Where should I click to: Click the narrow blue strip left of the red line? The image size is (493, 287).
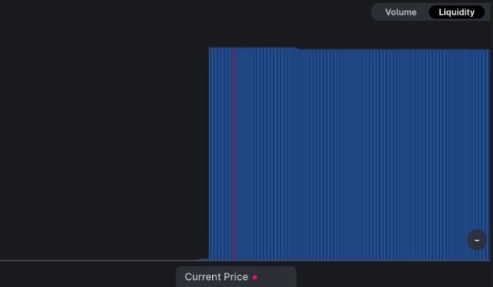221,156
